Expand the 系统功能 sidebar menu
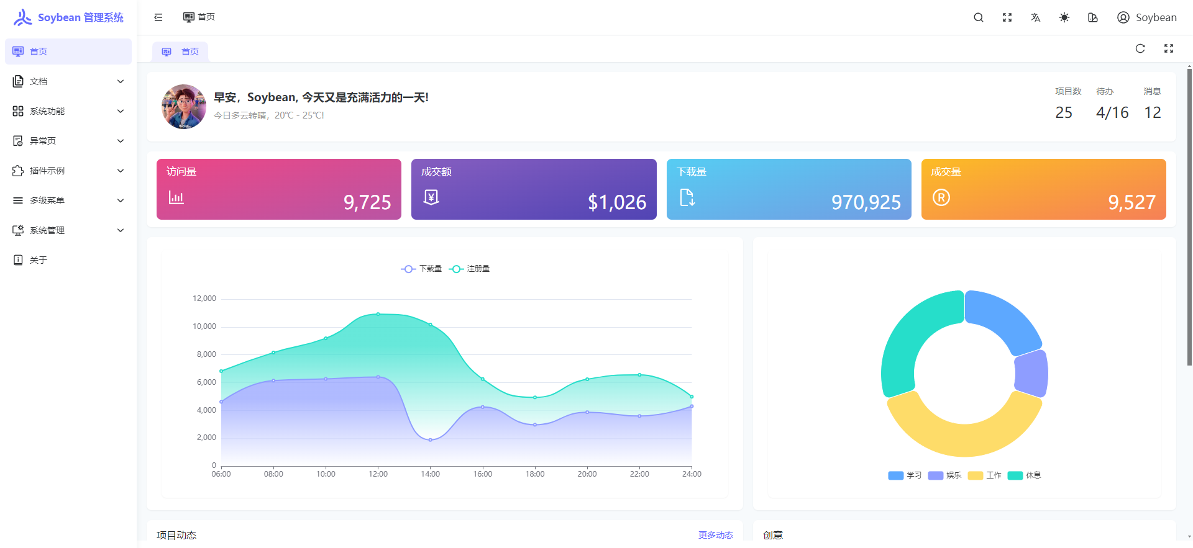The height and width of the screenshot is (548, 1193). (x=68, y=111)
